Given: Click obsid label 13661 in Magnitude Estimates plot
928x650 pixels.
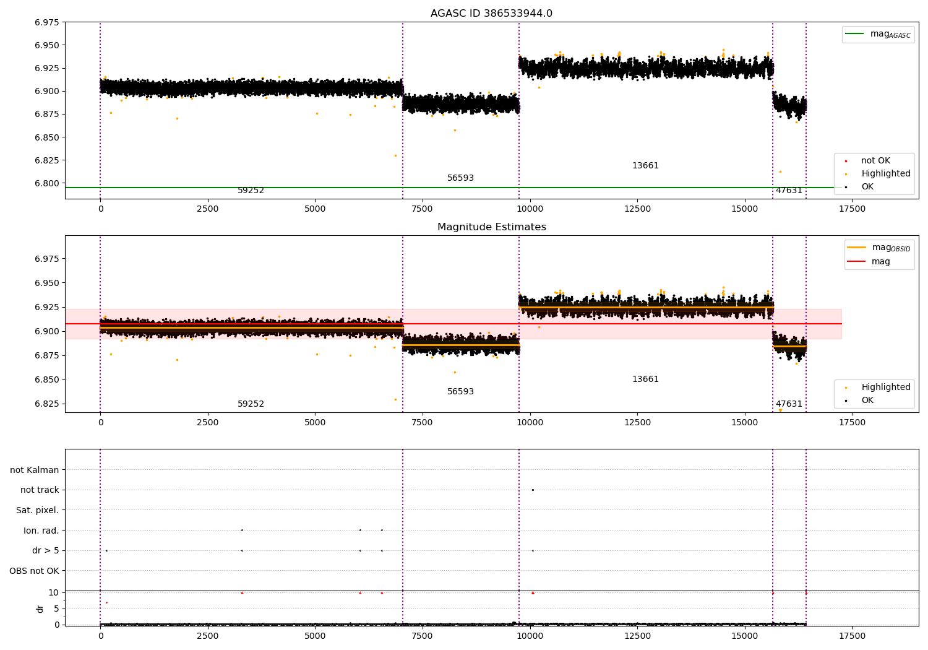Looking at the screenshot, I should tap(645, 379).
